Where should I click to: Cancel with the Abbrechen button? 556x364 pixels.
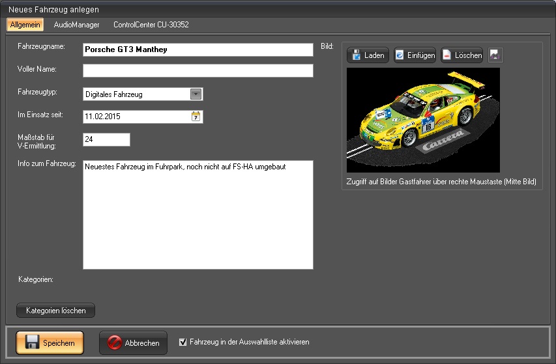tap(134, 343)
